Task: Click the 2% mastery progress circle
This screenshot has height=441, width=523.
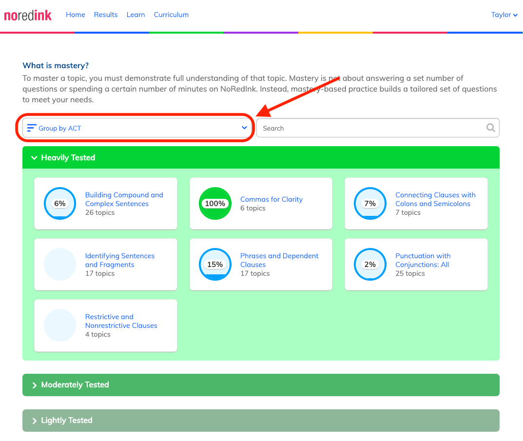Action: point(370,265)
